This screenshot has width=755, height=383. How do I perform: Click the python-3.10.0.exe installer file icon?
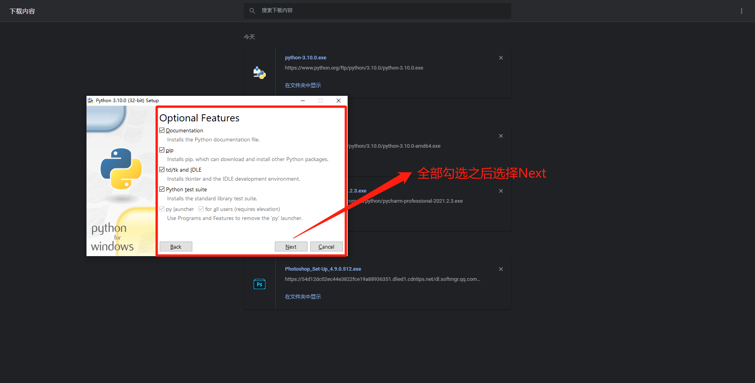(260, 73)
